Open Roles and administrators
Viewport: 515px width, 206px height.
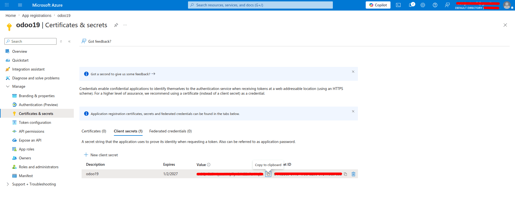pos(38,167)
